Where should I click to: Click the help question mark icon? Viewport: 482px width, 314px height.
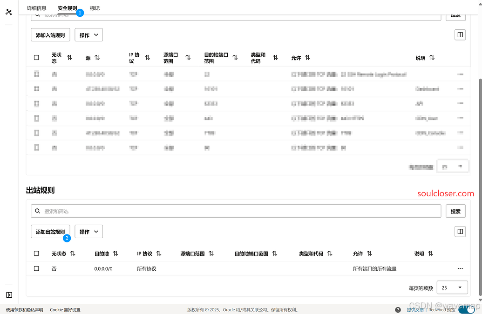398,310
